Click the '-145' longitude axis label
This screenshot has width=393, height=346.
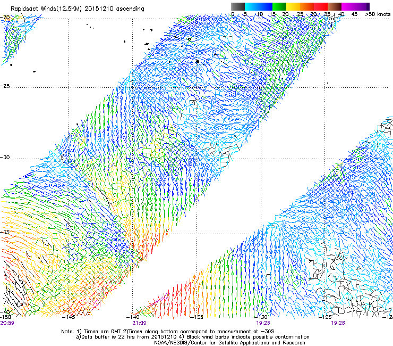click(x=69, y=317)
